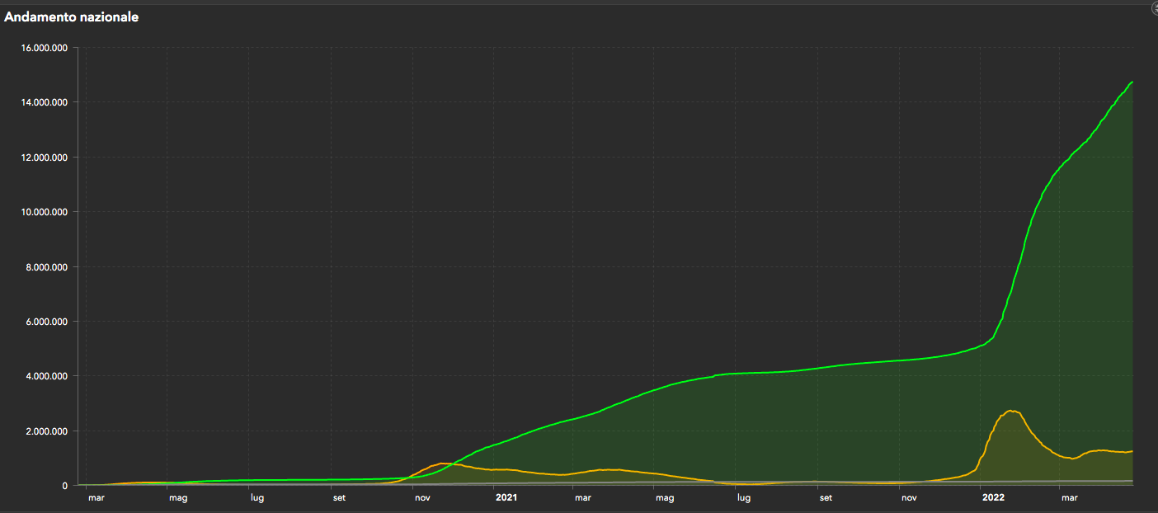Click the first 'mag' label after the first 'mar'

178,497
